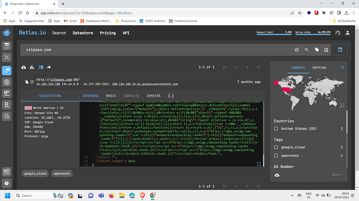Open the user account profile icon
The height and width of the screenshot is (201, 359).
pos(348,33)
